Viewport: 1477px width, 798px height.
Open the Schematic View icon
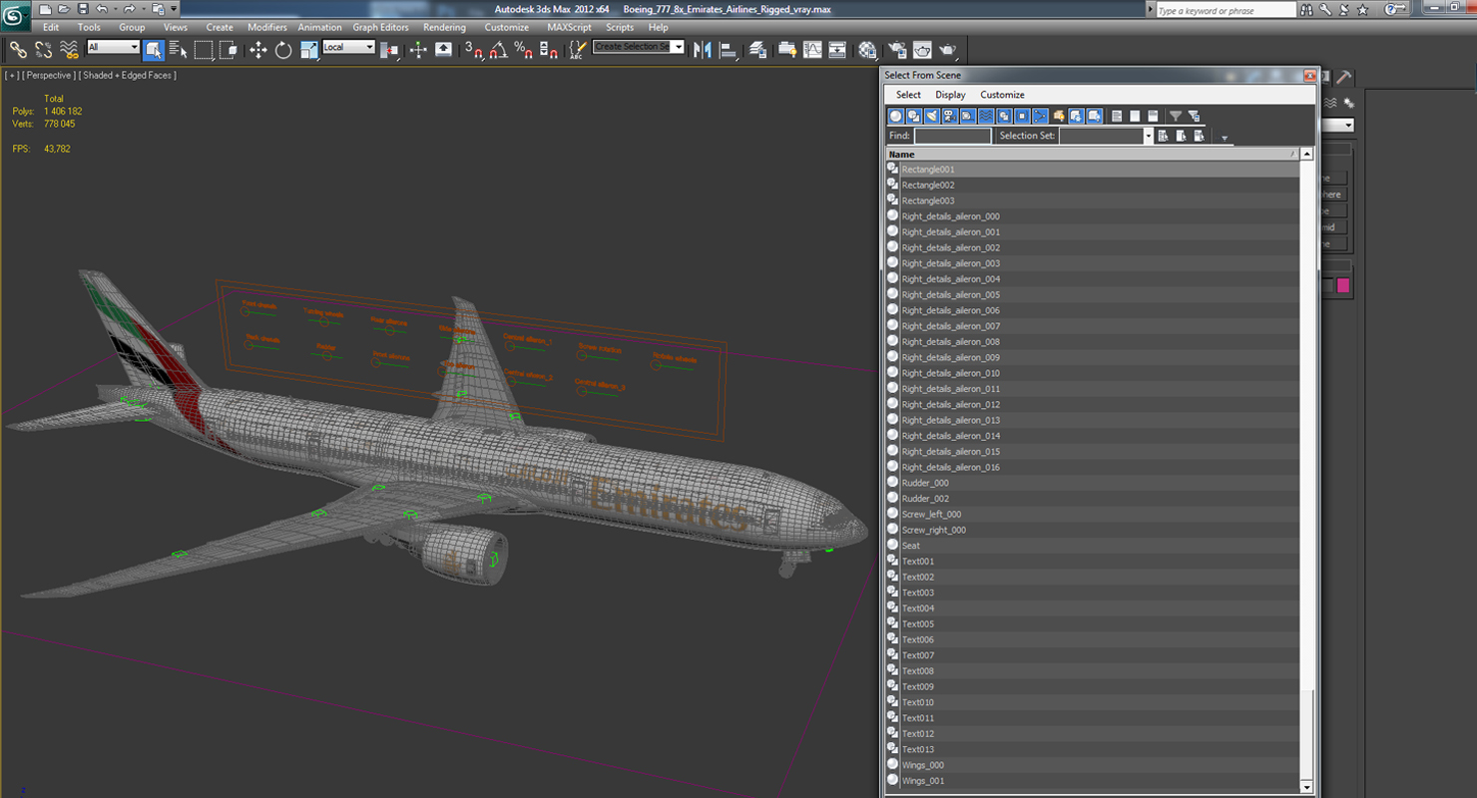[x=838, y=50]
